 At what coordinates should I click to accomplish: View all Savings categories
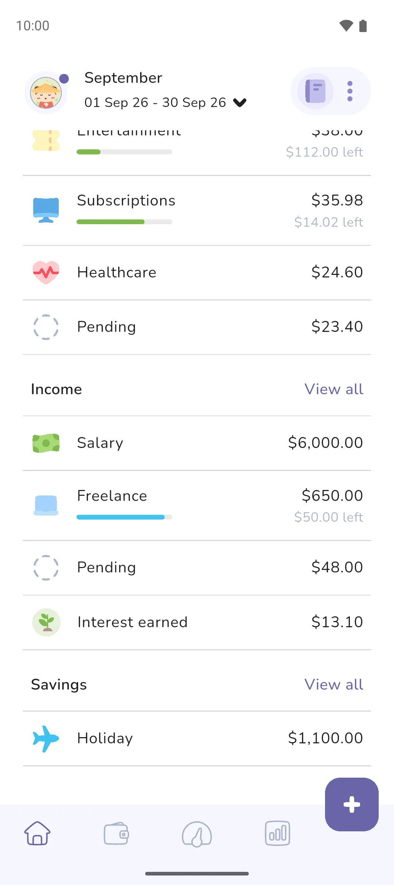point(334,685)
